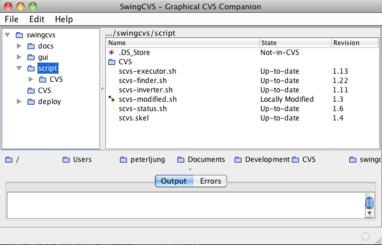Click the deploy folder icon
The height and width of the screenshot is (245, 382).
(x=31, y=102)
